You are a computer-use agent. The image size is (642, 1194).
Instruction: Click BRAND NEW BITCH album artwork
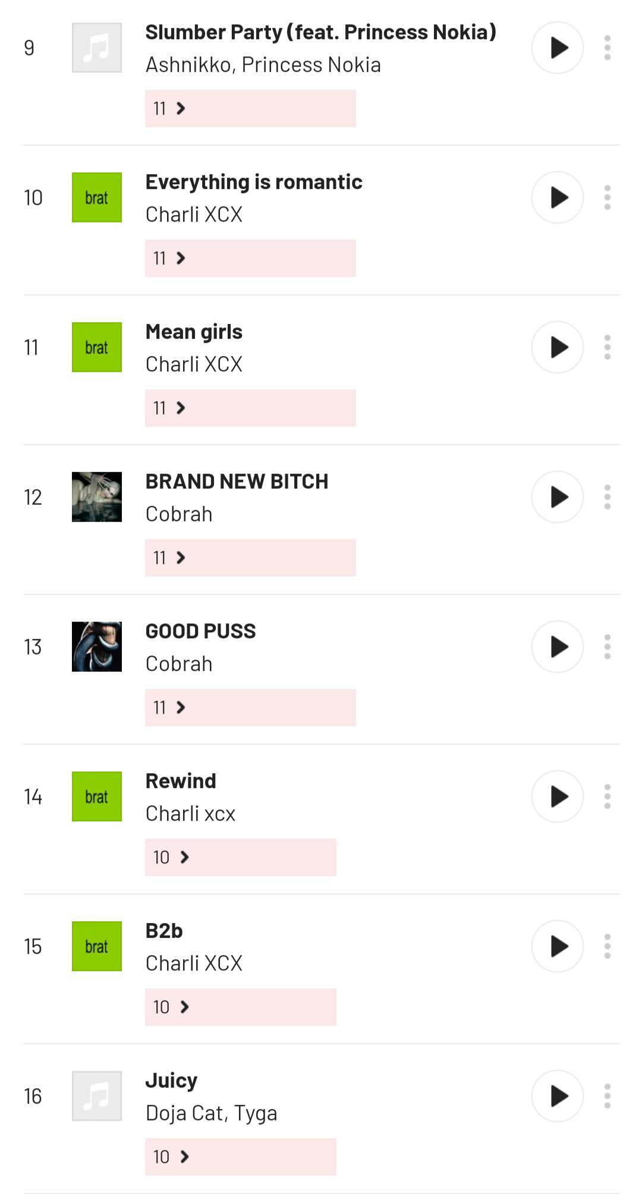coord(97,497)
